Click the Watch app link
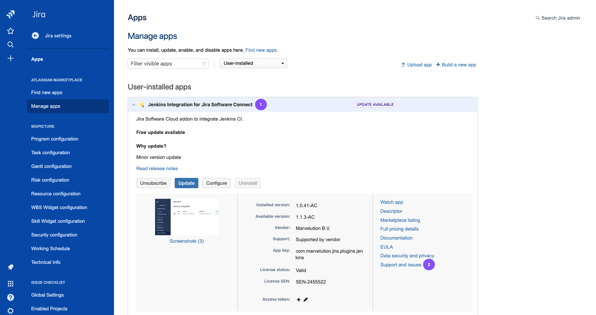The height and width of the screenshot is (315, 596). [392, 202]
